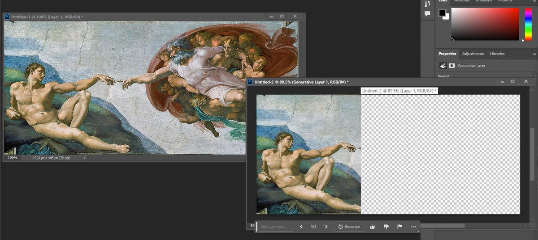Switch to the Patterns tab
Viewport: 538px width, 240px height.
(505, 1)
